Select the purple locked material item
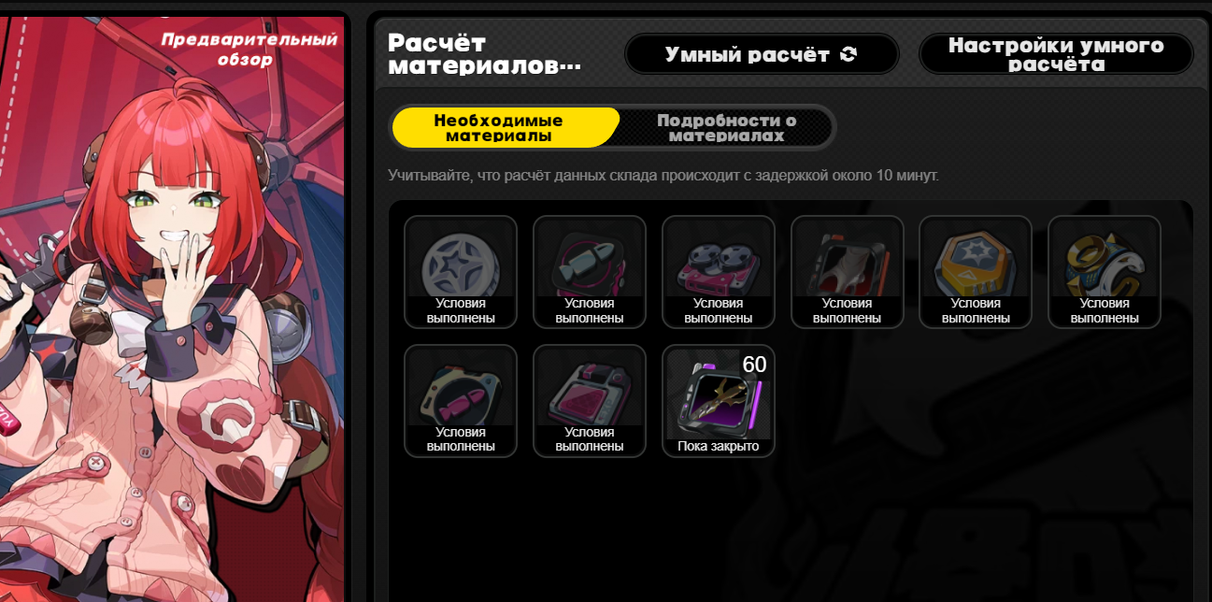 click(x=719, y=401)
